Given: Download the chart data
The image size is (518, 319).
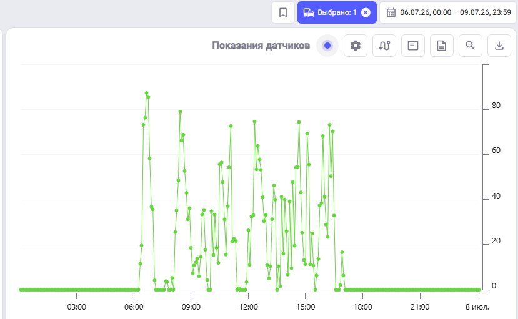Looking at the screenshot, I should pyautogui.click(x=499, y=46).
